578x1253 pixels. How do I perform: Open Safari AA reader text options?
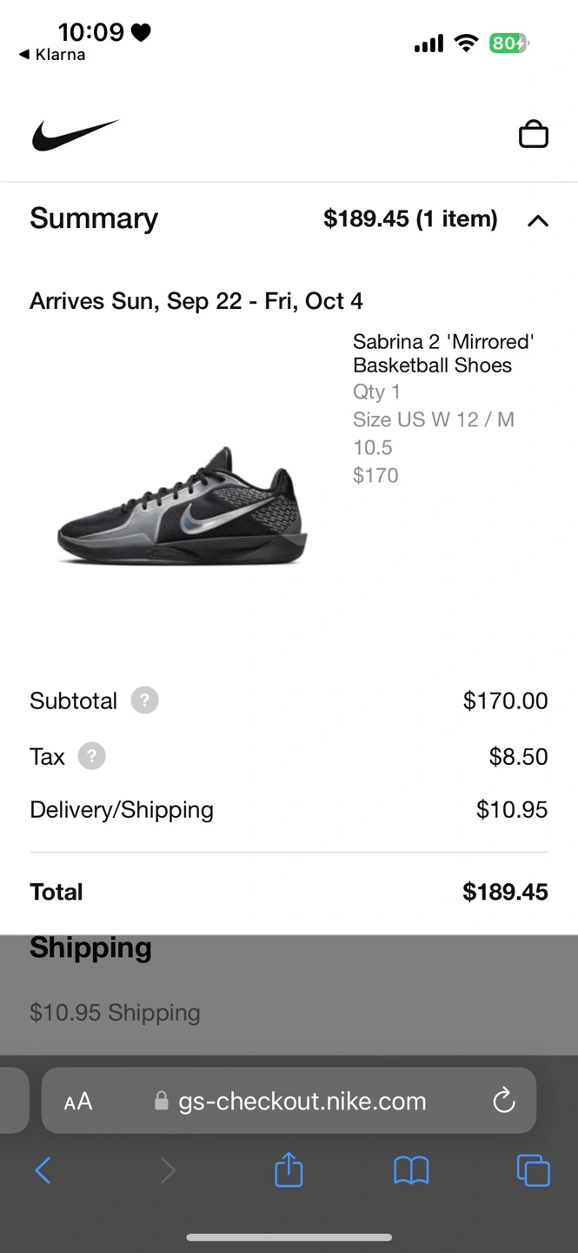[78, 1102]
